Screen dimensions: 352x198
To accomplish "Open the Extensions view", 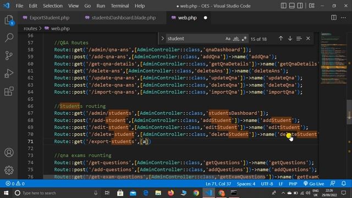I will click(9, 91).
